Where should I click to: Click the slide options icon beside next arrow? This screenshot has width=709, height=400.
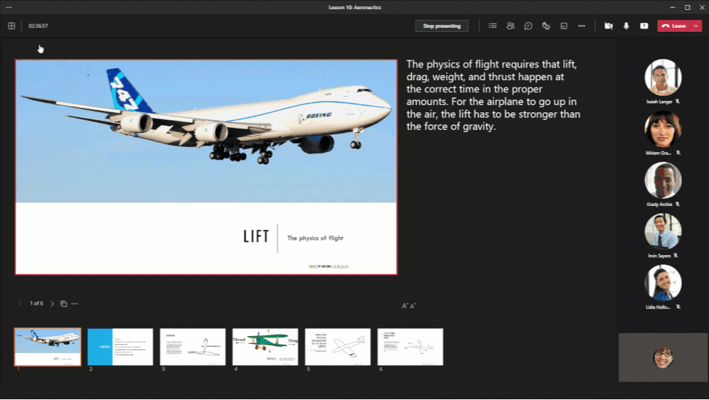pos(63,303)
